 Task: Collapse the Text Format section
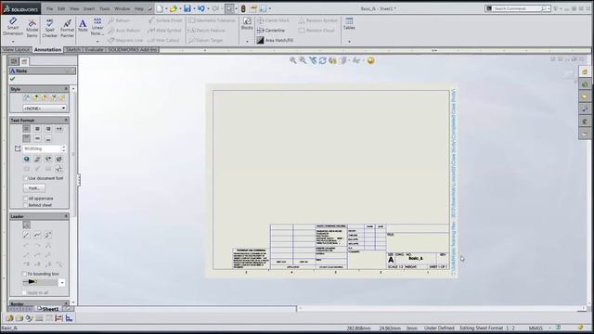(66, 120)
